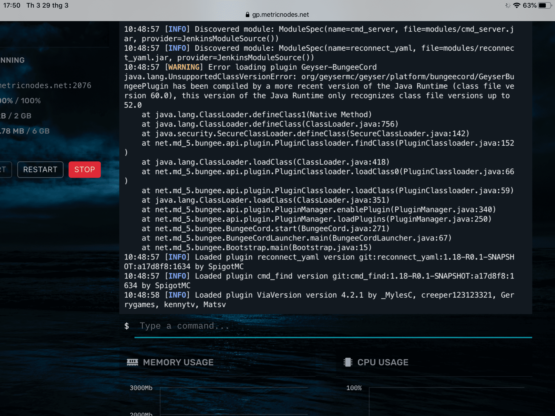Tap the gp.metricnodes.net address bar URL
Screen dimensions: 555x416
(x=280, y=15)
